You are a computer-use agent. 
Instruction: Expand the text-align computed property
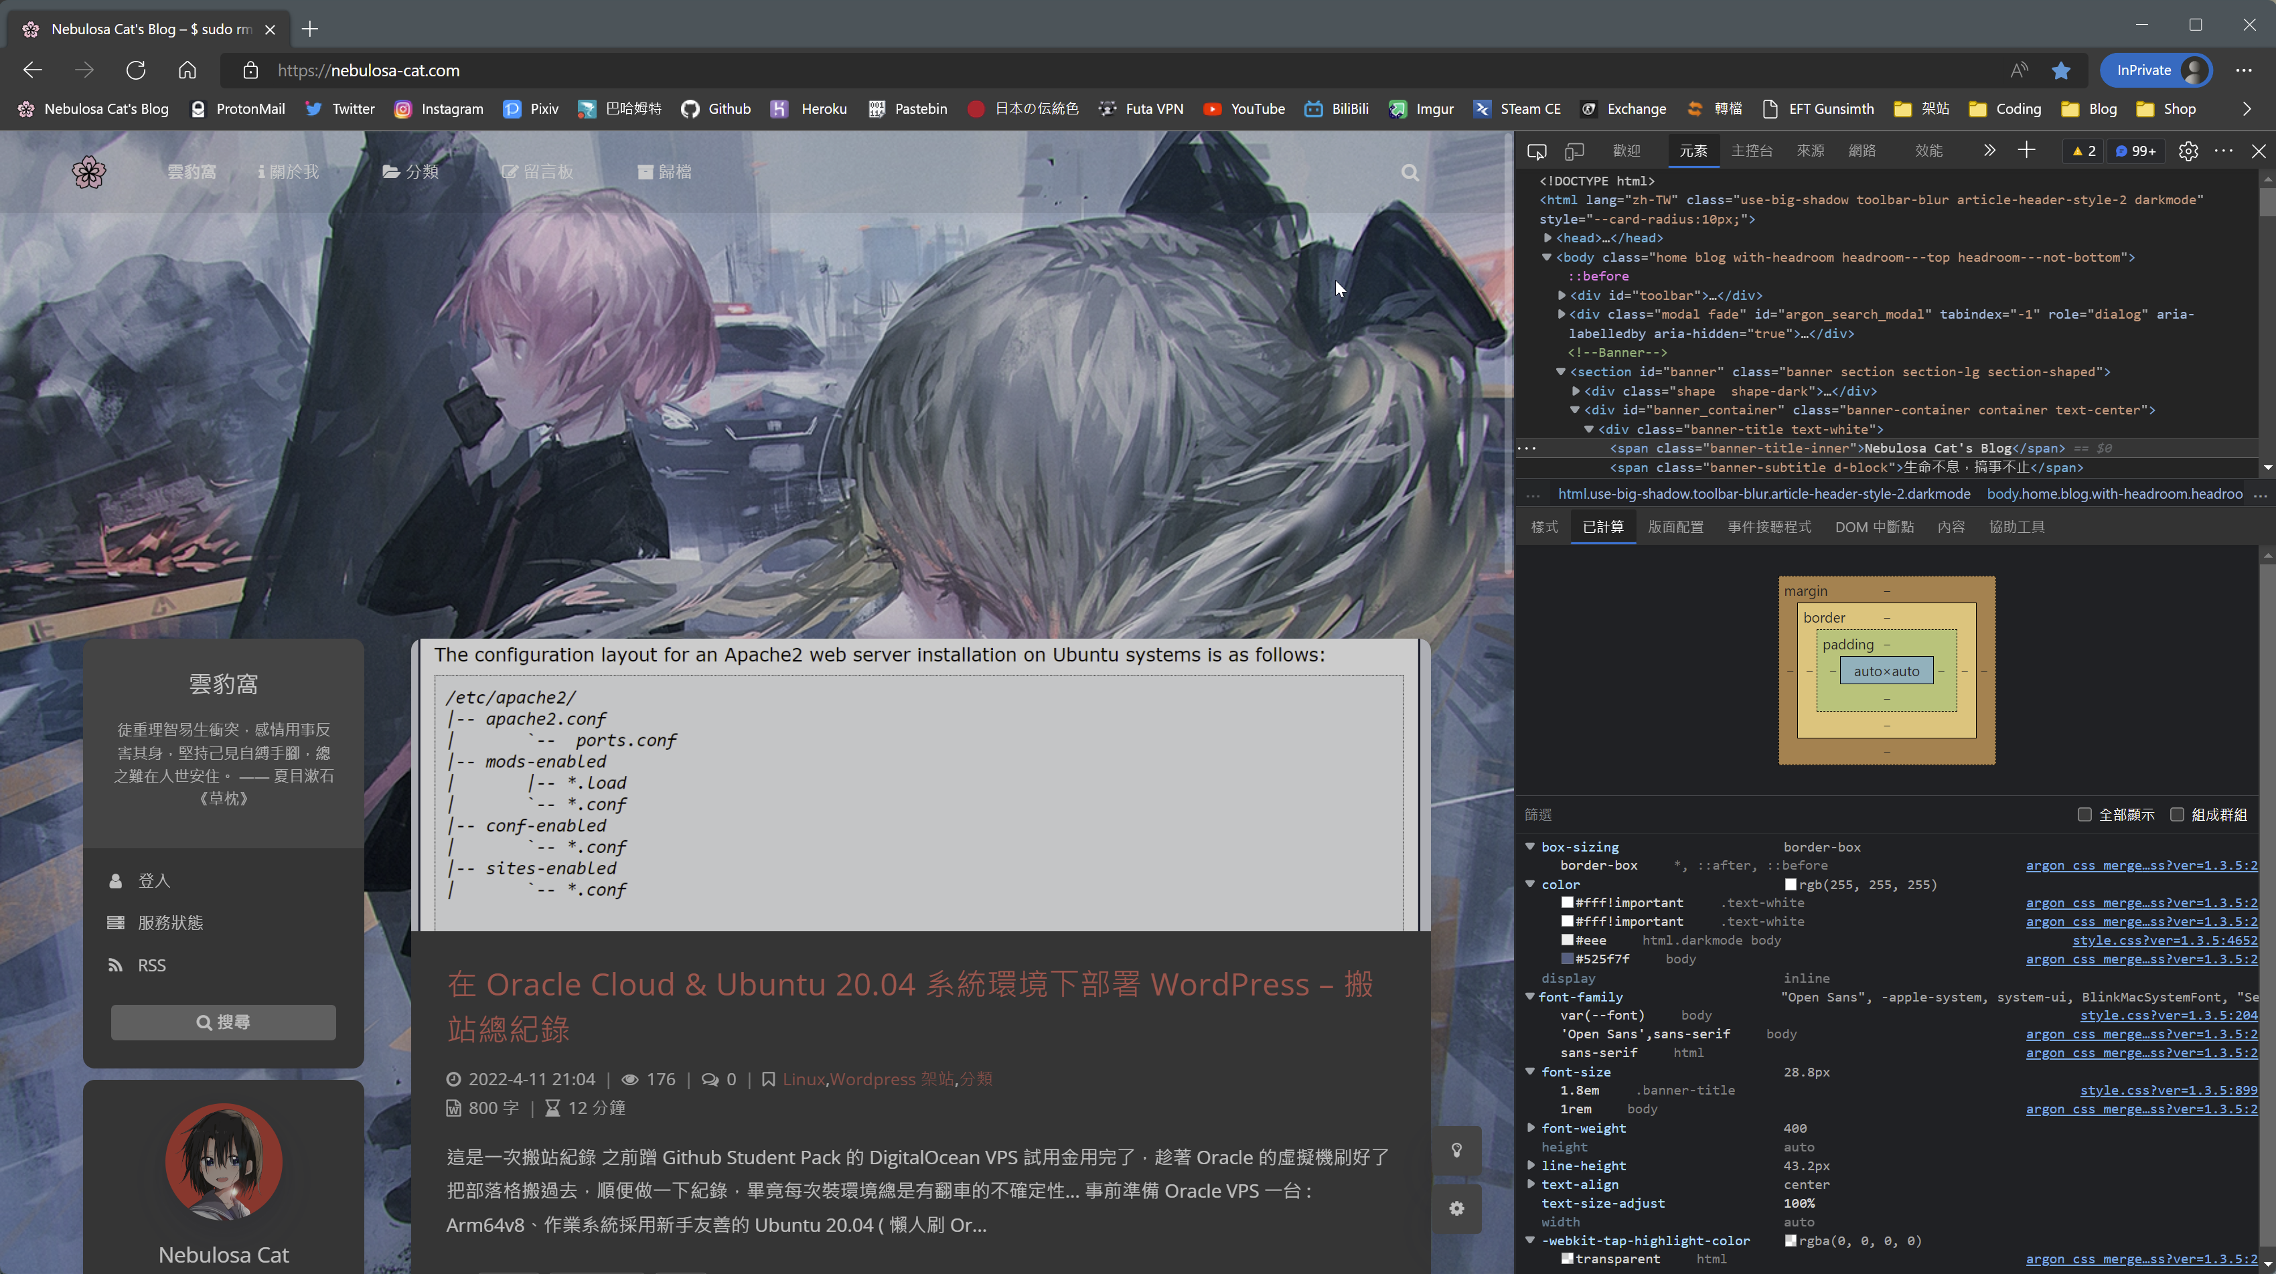[x=1530, y=1184]
